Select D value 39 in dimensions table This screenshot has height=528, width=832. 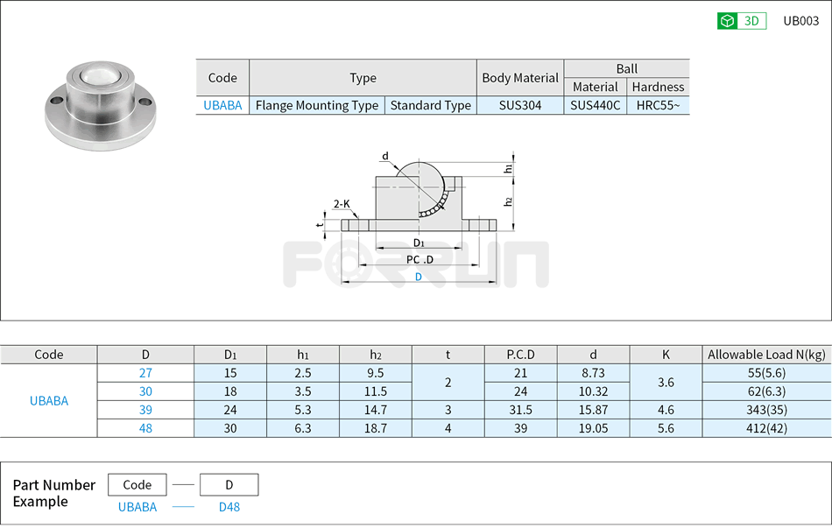point(145,410)
